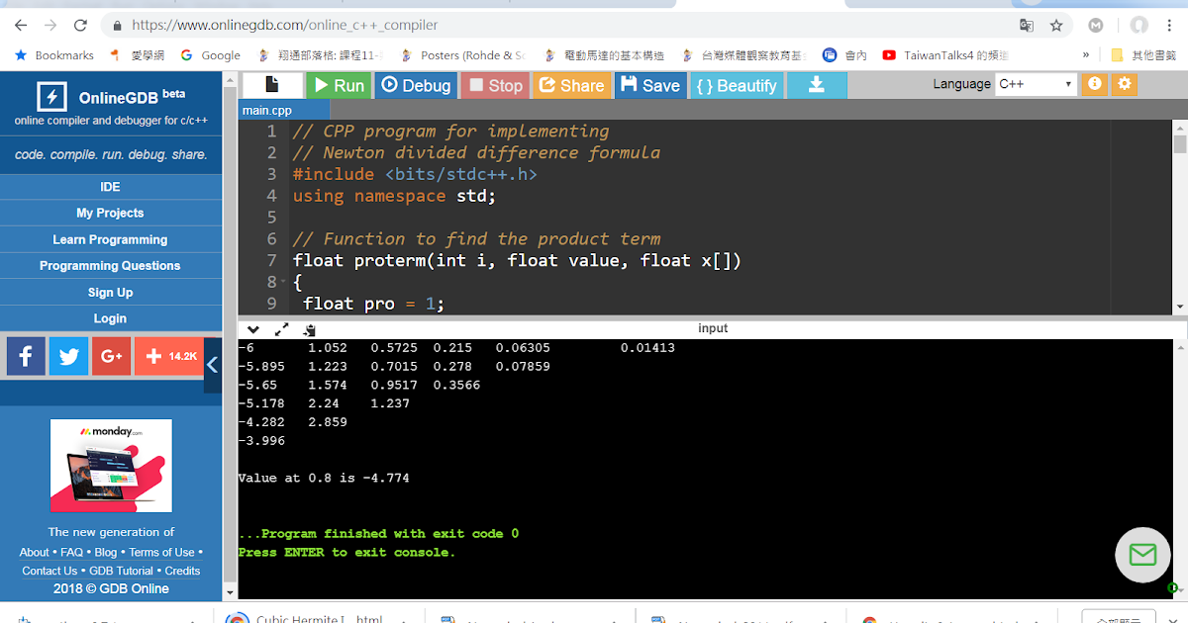Open the 電動馬達的基本構造 bookmark
Screen dimensions: 1188x623
tap(603, 55)
